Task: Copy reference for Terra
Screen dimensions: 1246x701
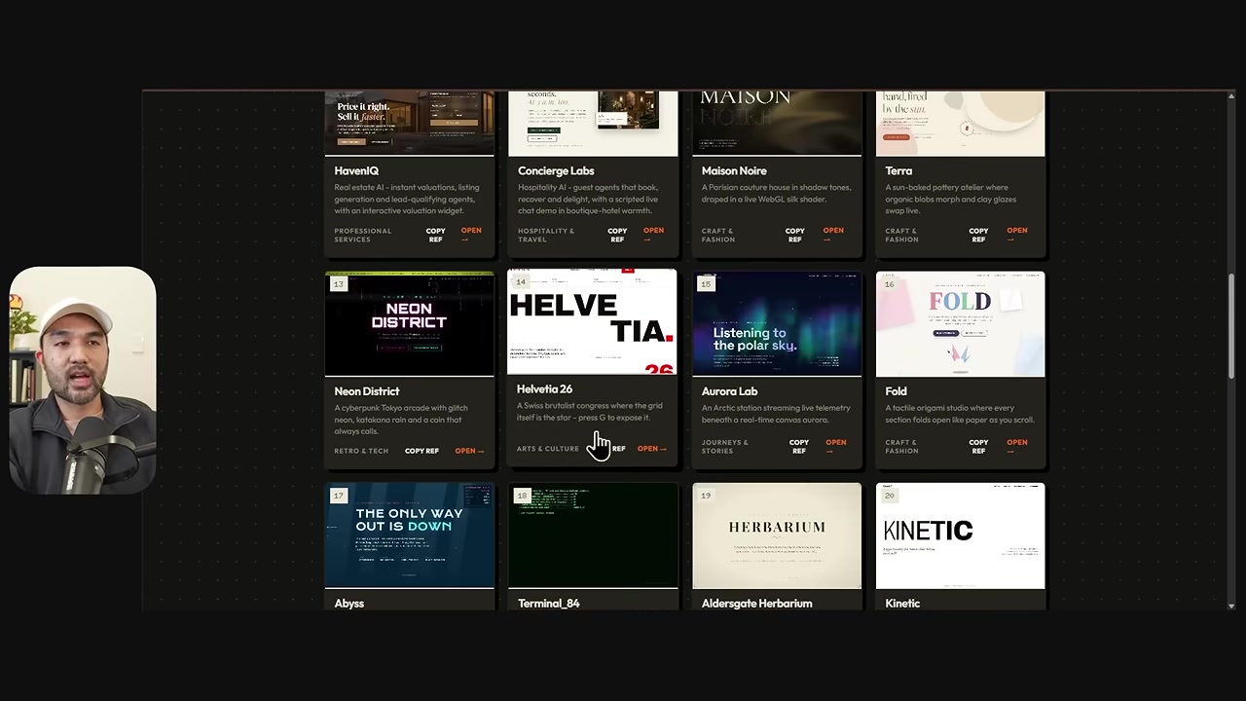Action: click(978, 235)
